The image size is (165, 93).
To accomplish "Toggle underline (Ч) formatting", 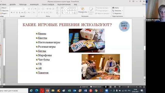I will [x=17, y=13].
